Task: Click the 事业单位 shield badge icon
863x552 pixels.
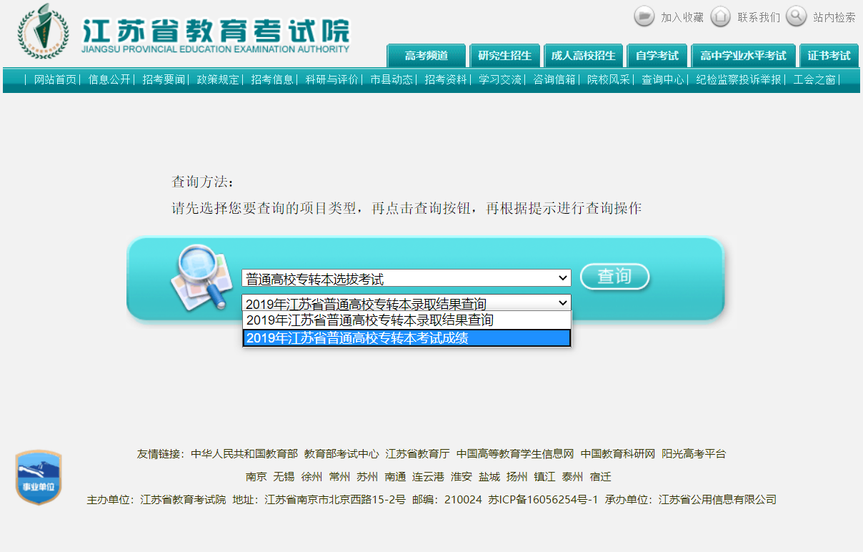Action: pos(39,478)
